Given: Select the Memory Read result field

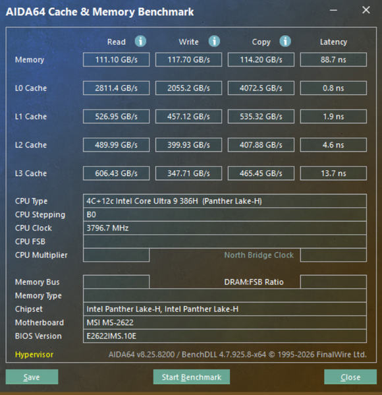Looking at the screenshot, I should (x=117, y=60).
